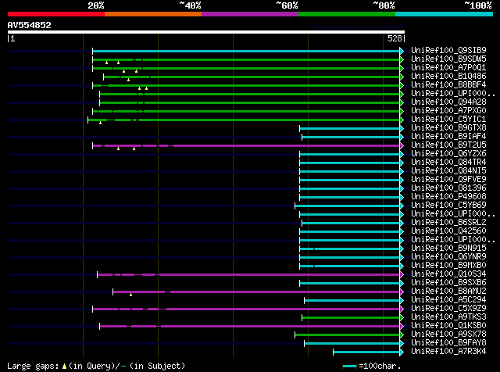The width and height of the screenshot is (500, 372).
Task: Click the cyan alignment bar for B6SRL2
Action: (351, 223)
